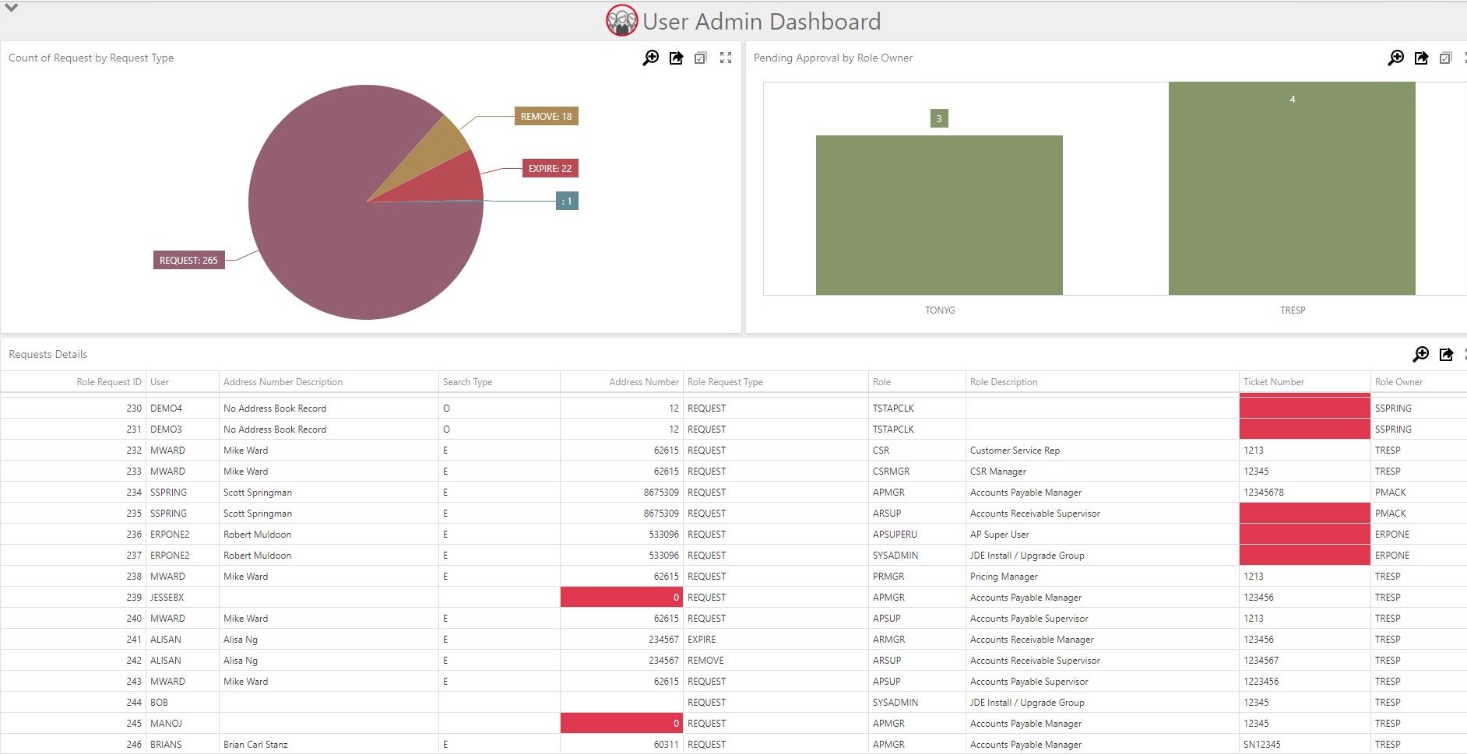Click red empty ticket cell for row 231
This screenshot has width=1467, height=754.
[1304, 429]
